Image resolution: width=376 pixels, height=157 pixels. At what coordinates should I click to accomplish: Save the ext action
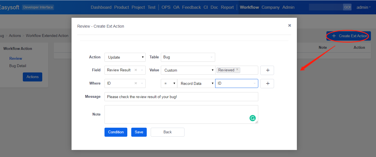139,132
